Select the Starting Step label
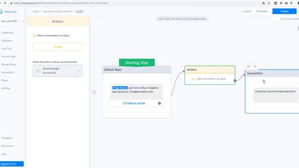This screenshot has height=168, width=299. tap(137, 63)
